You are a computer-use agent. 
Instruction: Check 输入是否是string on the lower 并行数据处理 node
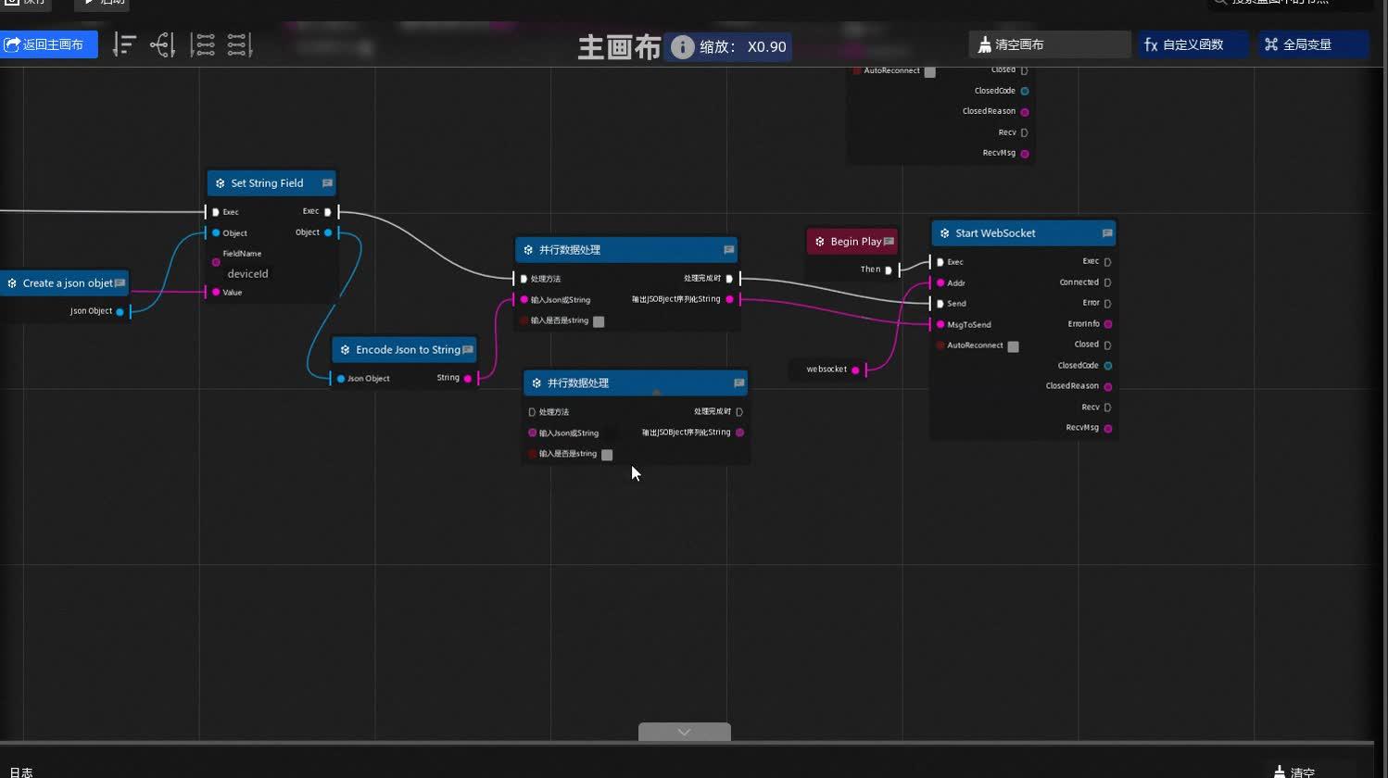coord(607,455)
